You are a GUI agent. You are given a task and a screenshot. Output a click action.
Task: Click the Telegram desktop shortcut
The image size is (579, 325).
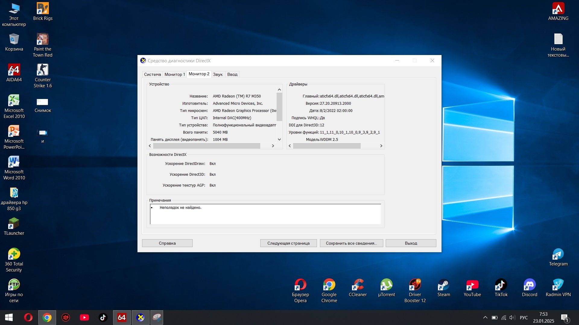pyautogui.click(x=558, y=257)
